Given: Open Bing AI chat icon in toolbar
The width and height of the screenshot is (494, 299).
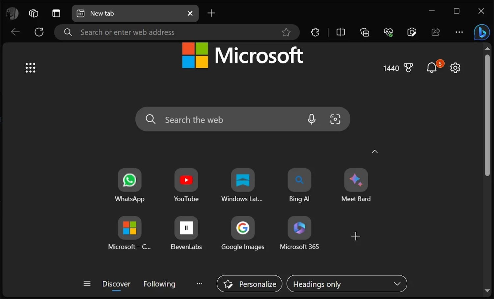Looking at the screenshot, I should pos(481,32).
